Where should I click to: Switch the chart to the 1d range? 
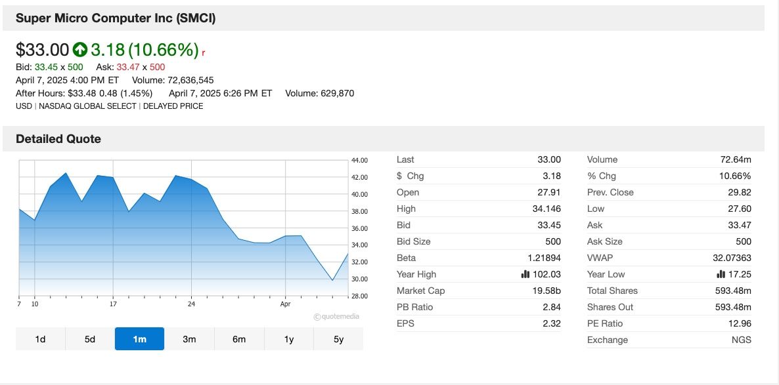pyautogui.click(x=40, y=339)
